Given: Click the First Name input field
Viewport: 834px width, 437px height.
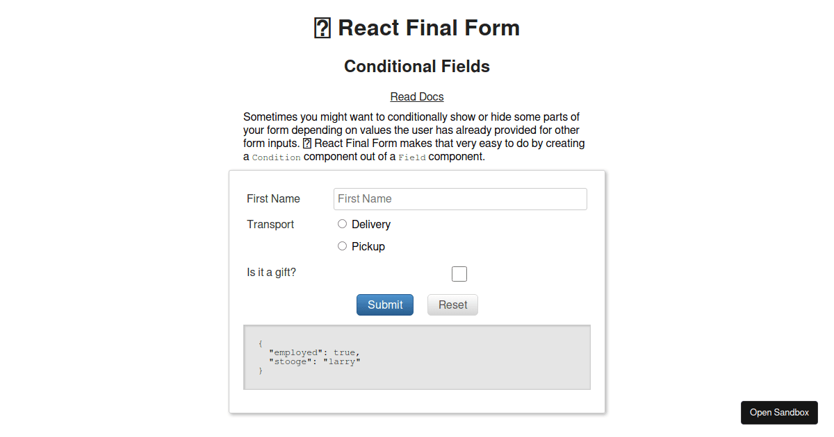Looking at the screenshot, I should pyautogui.click(x=460, y=198).
